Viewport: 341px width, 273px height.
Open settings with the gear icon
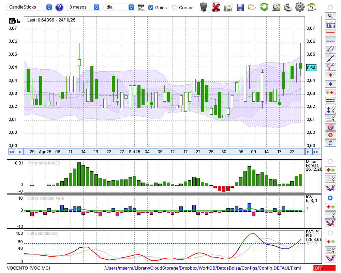(299, 7)
